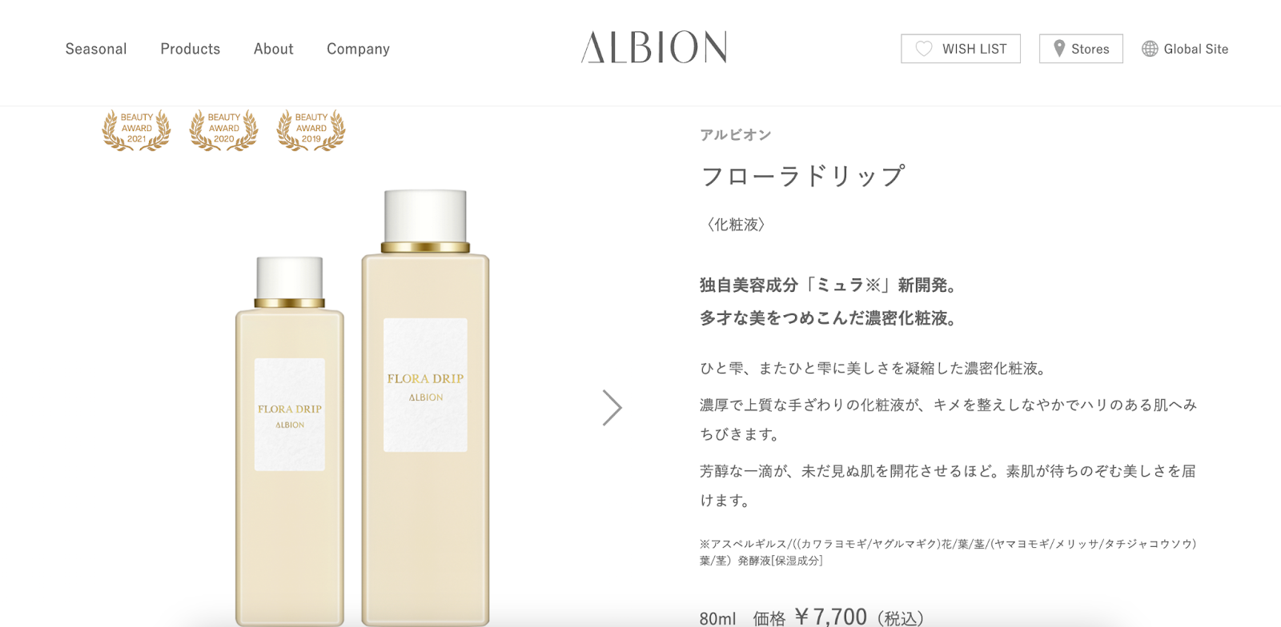Click the map pin Stores icon
The width and height of the screenshot is (1281, 627).
click(1059, 49)
